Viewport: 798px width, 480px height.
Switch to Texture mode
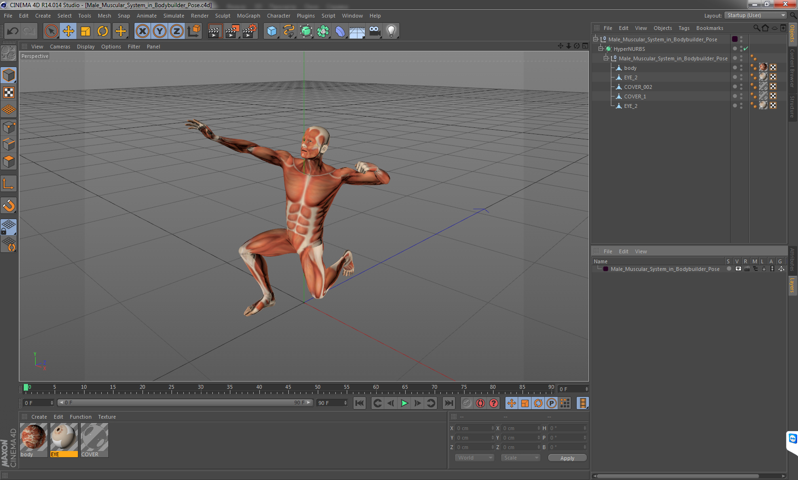click(x=9, y=93)
